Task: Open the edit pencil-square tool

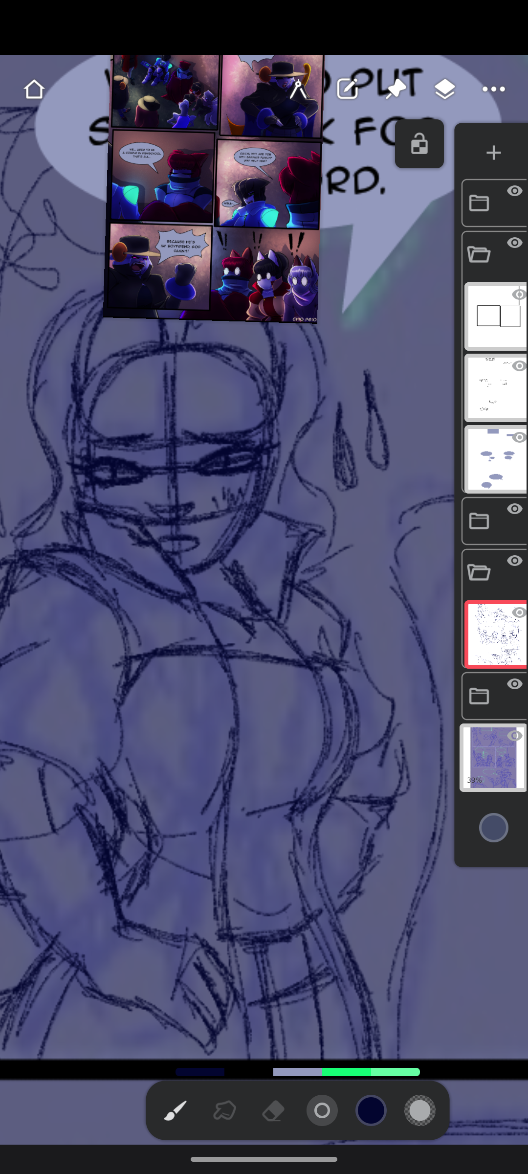Action: pos(348,89)
